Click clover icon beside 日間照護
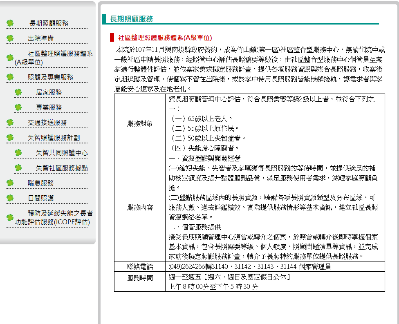Image resolution: width=399 pixels, height=324 pixels. click(10, 198)
